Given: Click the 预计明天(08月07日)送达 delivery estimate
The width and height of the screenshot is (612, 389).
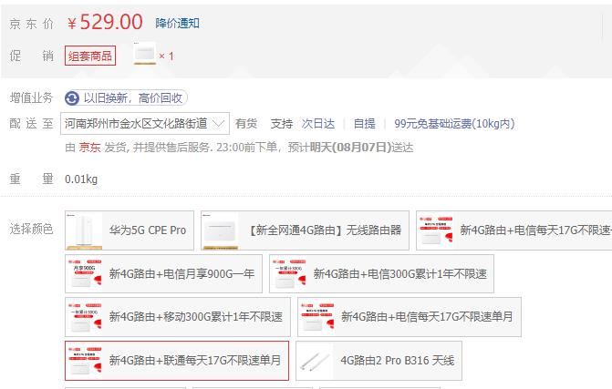Looking at the screenshot, I should pyautogui.click(x=350, y=148).
